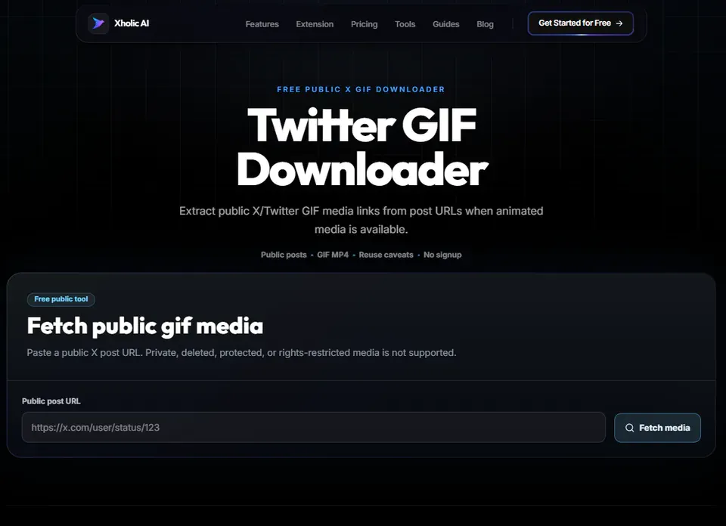Open the Extension nav link

[315, 24]
